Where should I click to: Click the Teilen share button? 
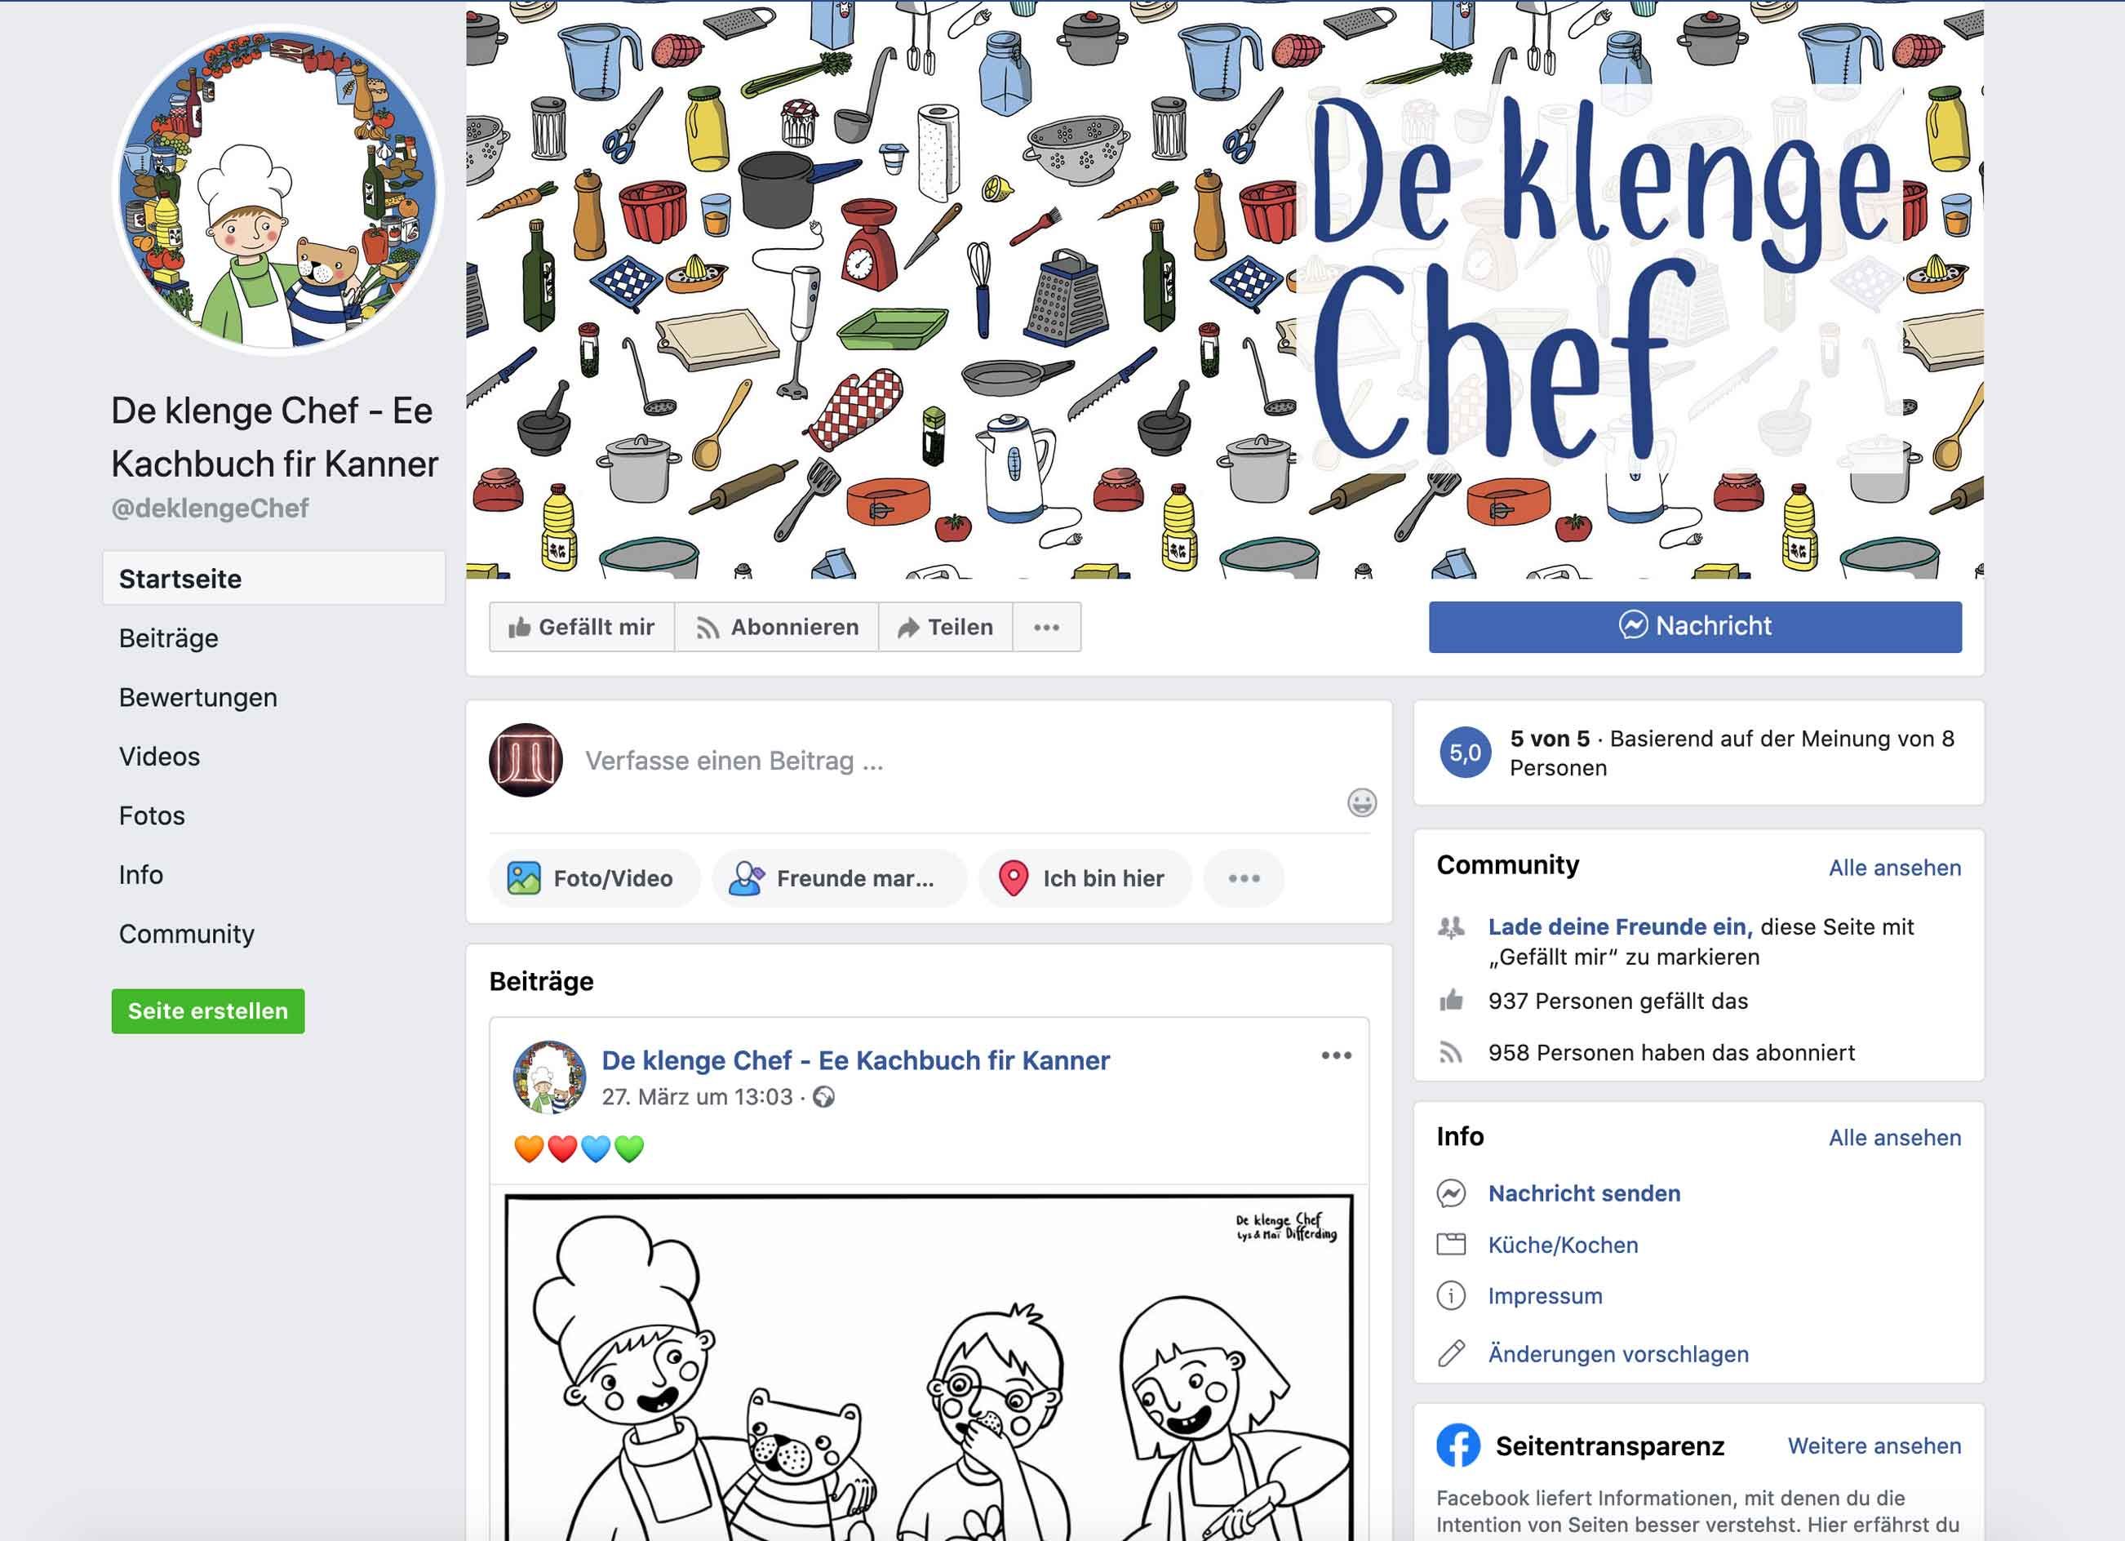pos(945,627)
